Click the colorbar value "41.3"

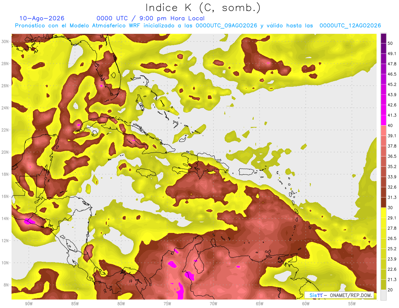click(392, 115)
